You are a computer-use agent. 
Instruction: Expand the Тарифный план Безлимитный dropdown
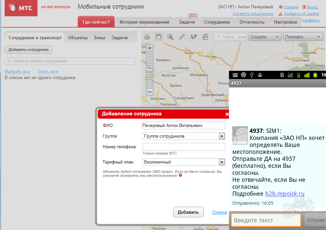click(222, 162)
